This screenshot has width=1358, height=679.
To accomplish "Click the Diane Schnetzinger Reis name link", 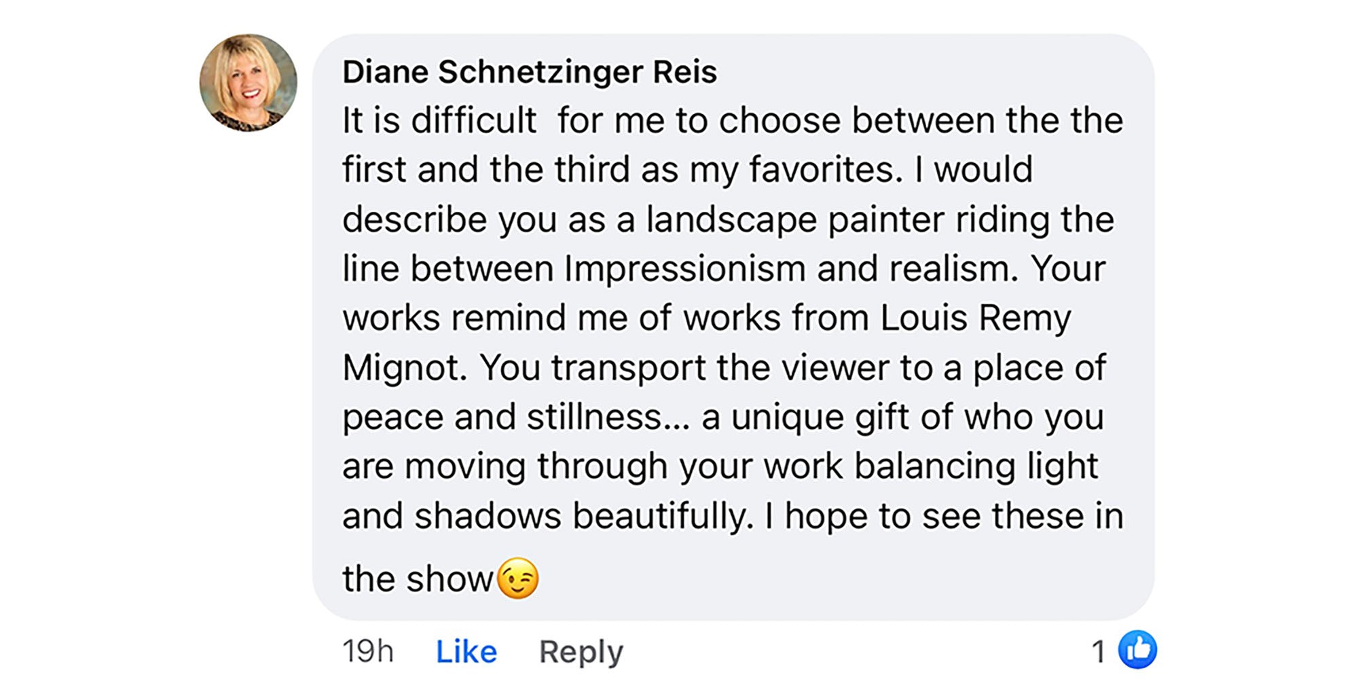I will [x=529, y=72].
